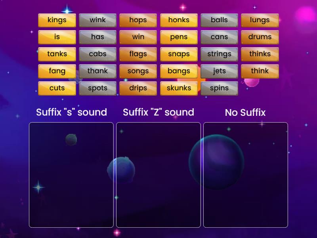
Task: Click the "wink" word tile
Action: pos(97,20)
